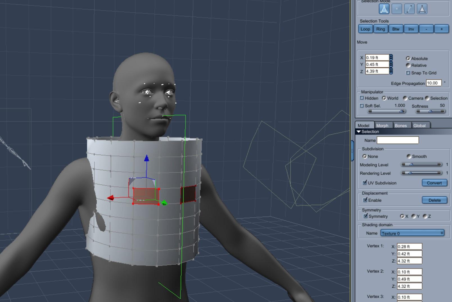Select Selection manipulator orientation

coord(427,98)
